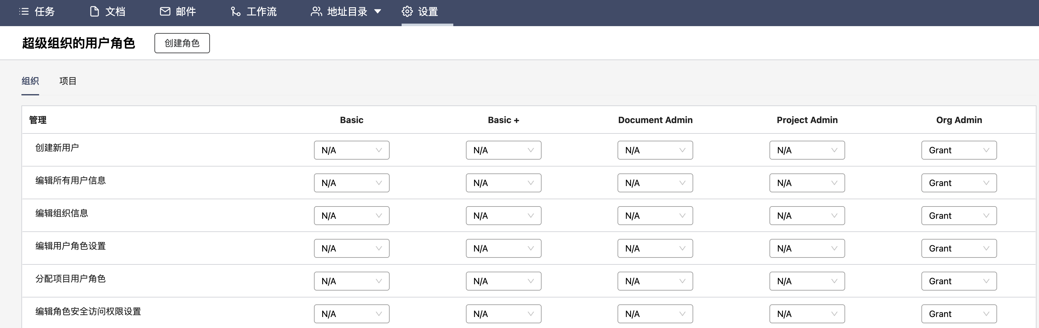Open Org Admin dropdown for 创建新用户
Image resolution: width=1039 pixels, height=328 pixels.
[x=959, y=150]
